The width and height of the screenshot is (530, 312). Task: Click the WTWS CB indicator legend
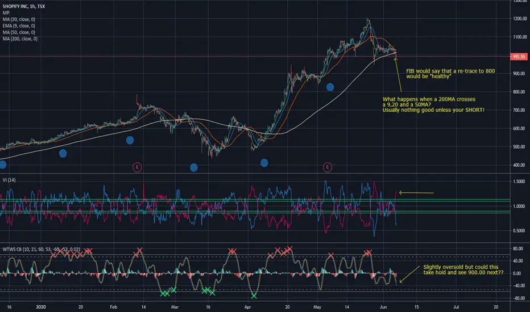click(x=42, y=250)
